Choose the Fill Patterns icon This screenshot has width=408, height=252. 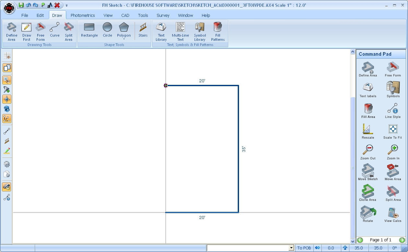(x=218, y=32)
